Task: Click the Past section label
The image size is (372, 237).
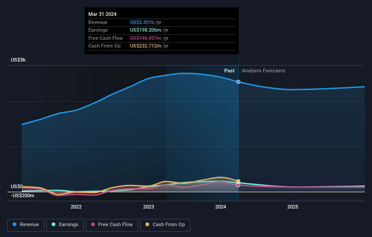Action: pyautogui.click(x=229, y=71)
